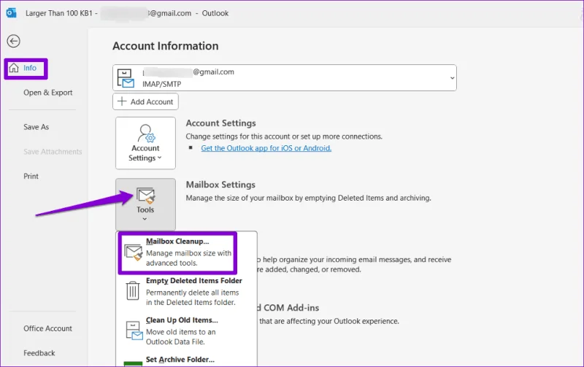The width and height of the screenshot is (584, 367).
Task: Click the Clean Up Old Items archive icon
Action: 134,331
